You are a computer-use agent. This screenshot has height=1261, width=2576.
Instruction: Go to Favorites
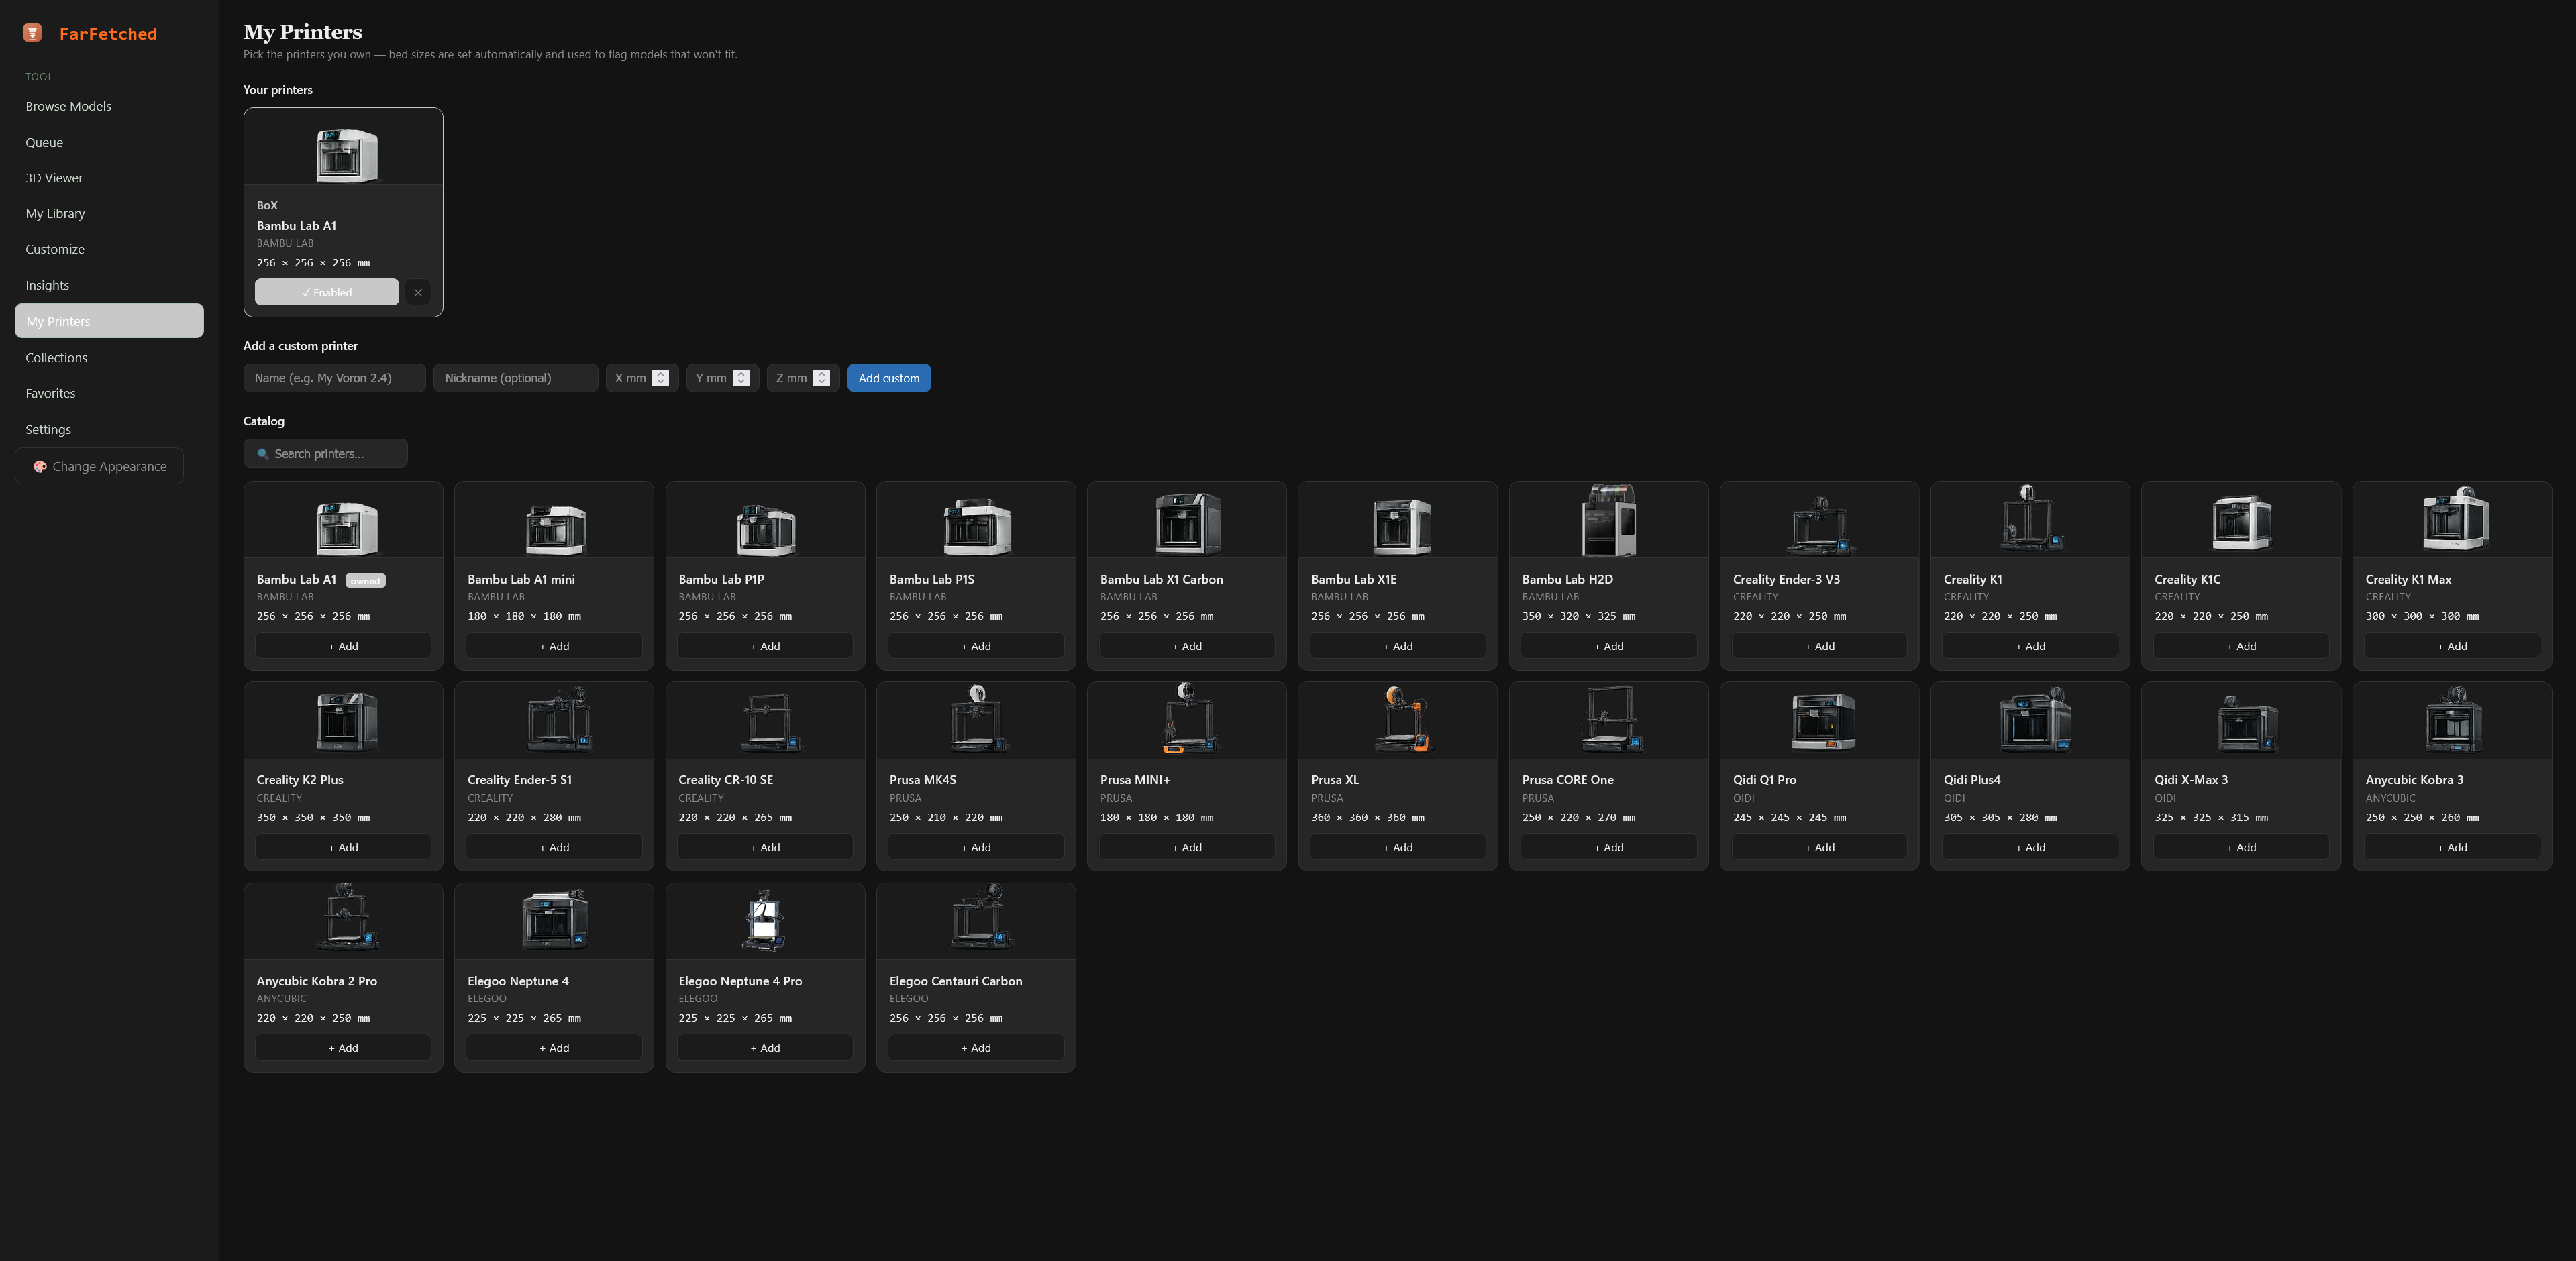tap(109, 394)
